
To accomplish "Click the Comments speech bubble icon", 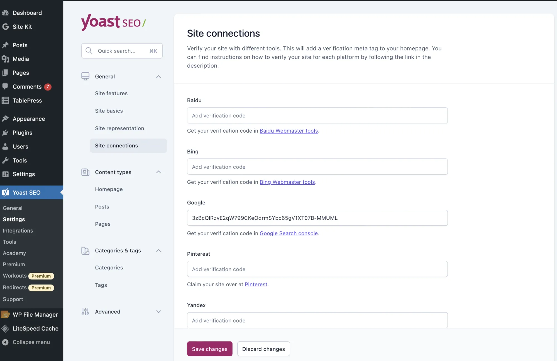I will pyautogui.click(x=6, y=87).
